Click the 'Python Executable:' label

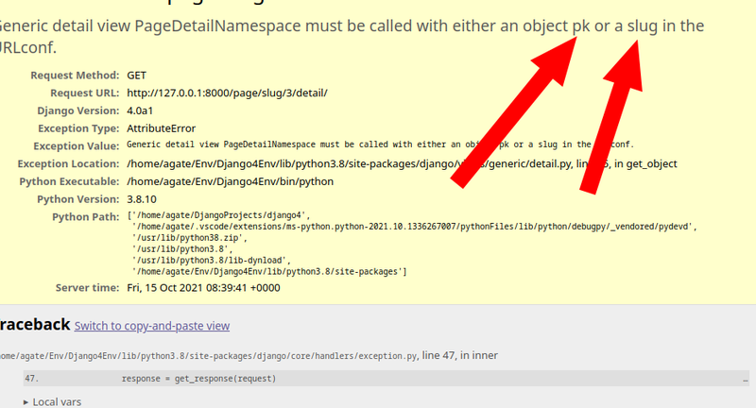coord(69,181)
